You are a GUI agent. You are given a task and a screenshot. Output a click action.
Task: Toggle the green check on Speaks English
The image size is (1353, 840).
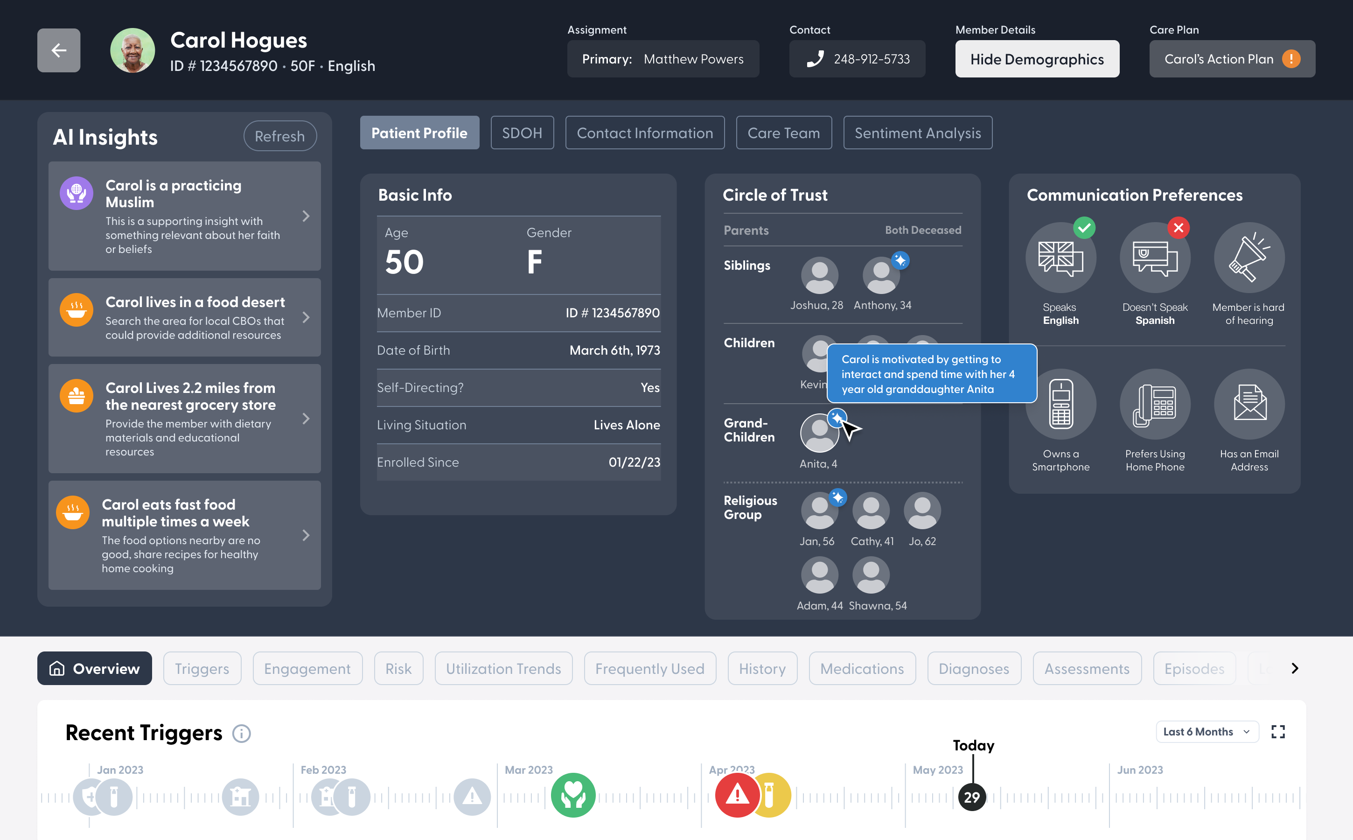[x=1084, y=228]
